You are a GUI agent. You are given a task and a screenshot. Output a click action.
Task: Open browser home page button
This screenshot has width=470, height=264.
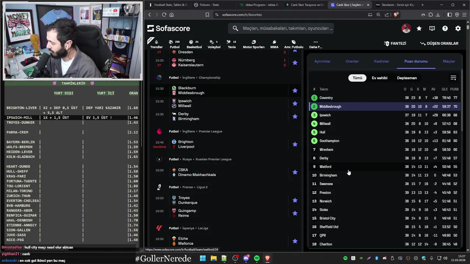(x=171, y=15)
